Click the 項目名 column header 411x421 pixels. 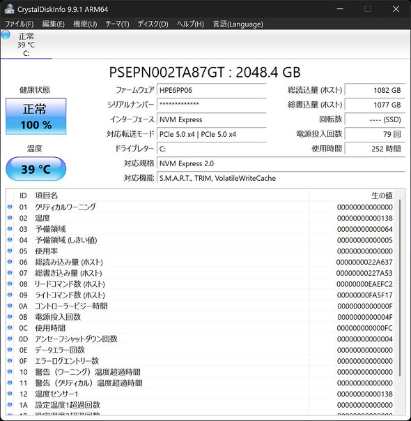tap(171, 195)
